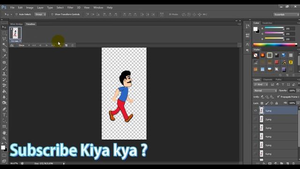This screenshot has height=169, width=300.
Task: Duplicate the selected frame in Timeline
Action: [x=66, y=46]
